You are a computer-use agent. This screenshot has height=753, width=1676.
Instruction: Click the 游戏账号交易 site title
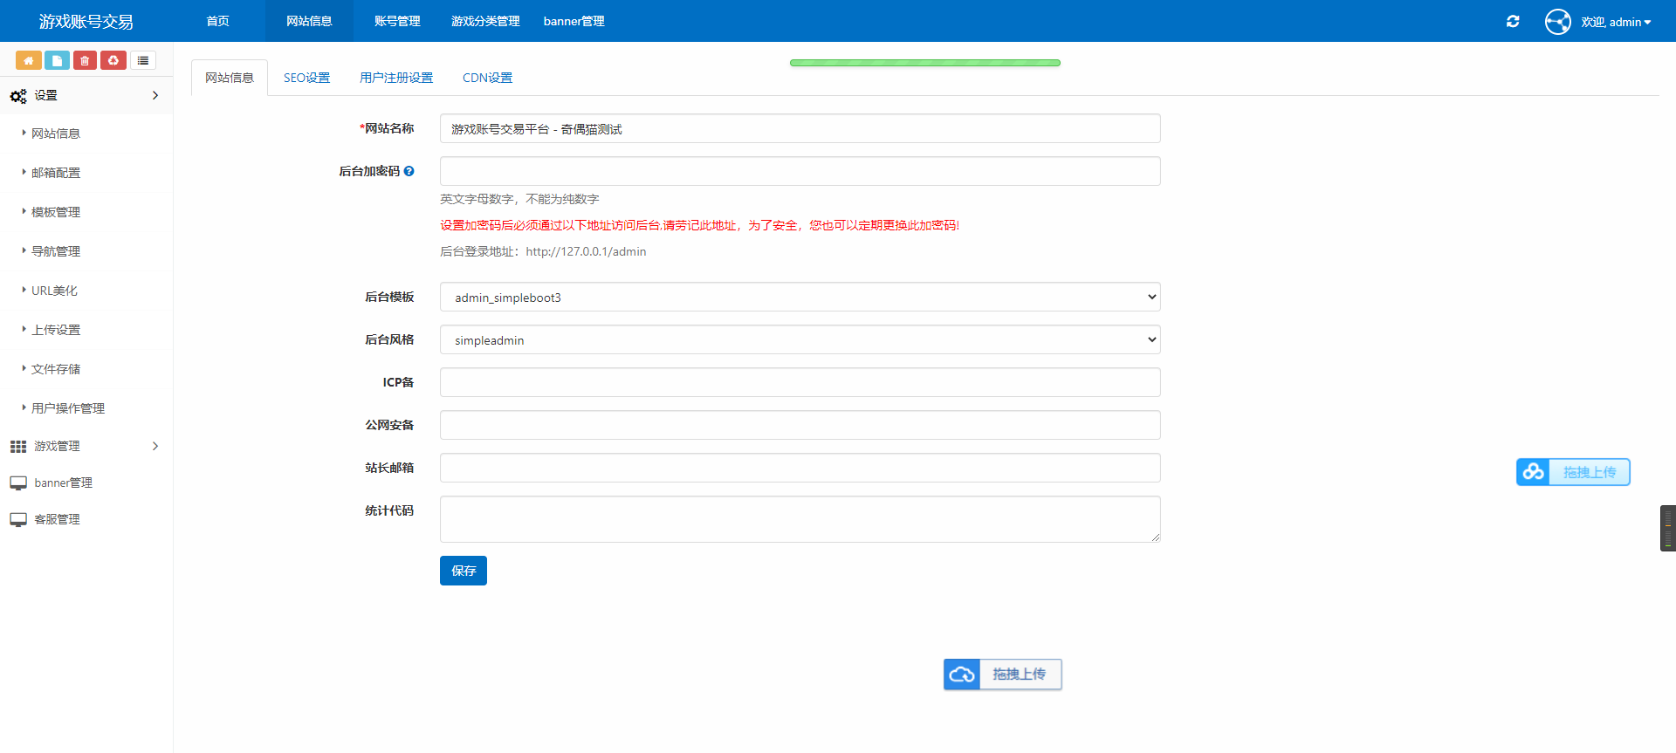click(86, 22)
